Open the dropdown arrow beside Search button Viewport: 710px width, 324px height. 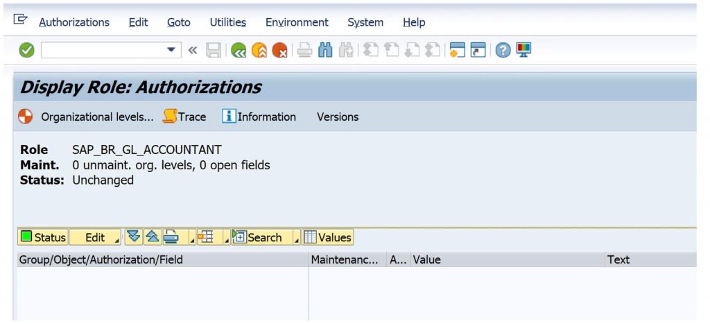[297, 240]
